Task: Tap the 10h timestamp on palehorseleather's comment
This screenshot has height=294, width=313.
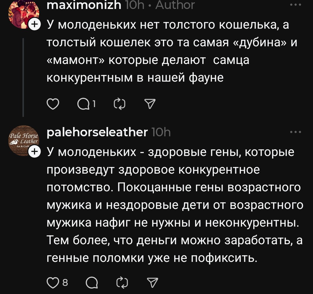Action: pyautogui.click(x=161, y=132)
